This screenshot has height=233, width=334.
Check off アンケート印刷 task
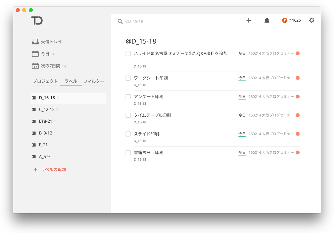(x=128, y=97)
